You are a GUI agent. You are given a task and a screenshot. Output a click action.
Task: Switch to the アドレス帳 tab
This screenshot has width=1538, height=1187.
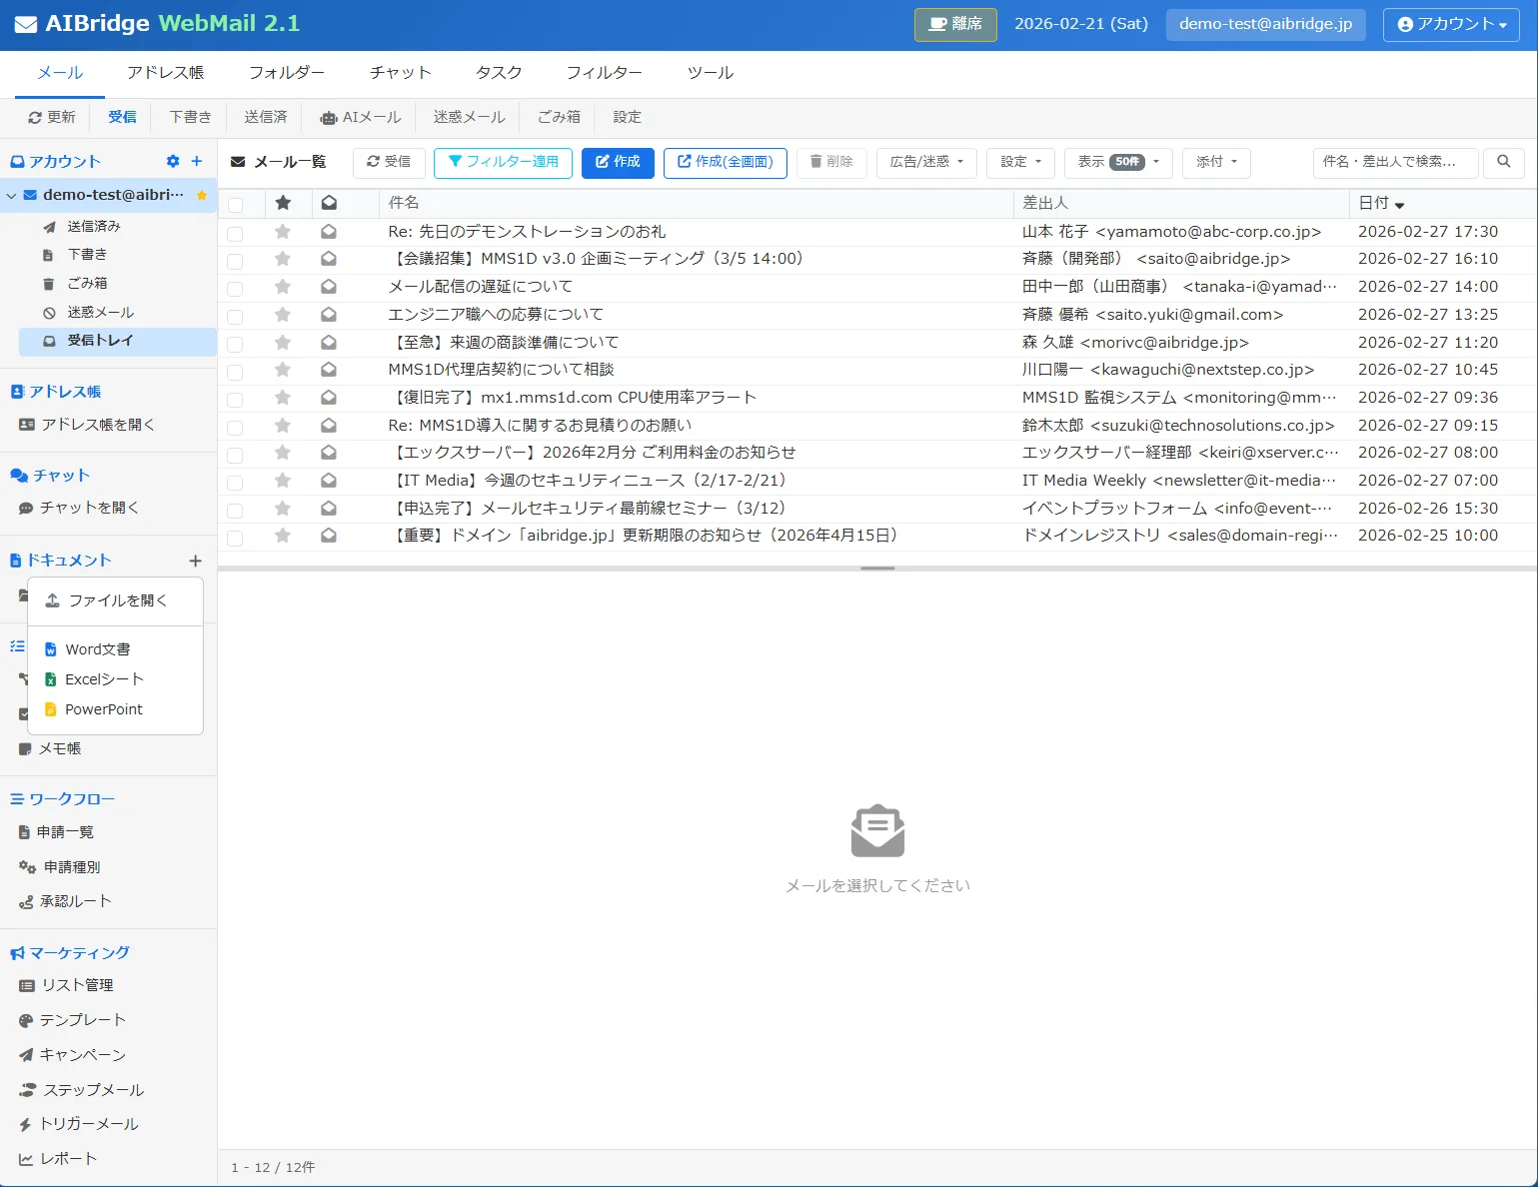tap(166, 72)
